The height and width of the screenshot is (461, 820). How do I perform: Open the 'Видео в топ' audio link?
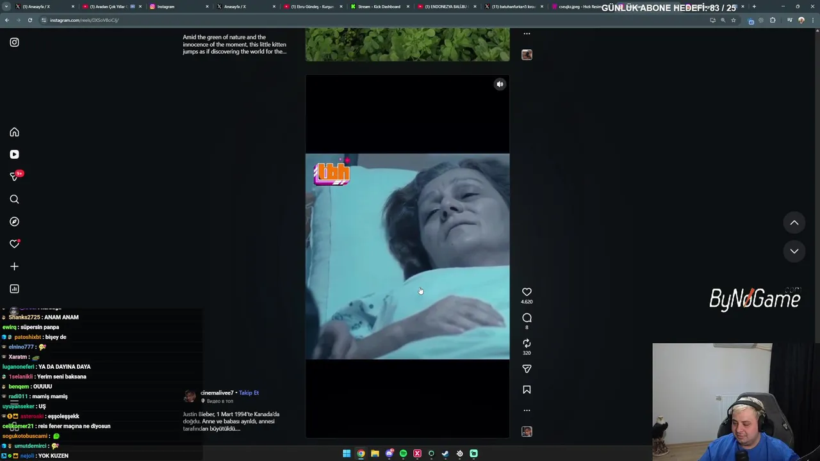pyautogui.click(x=220, y=401)
